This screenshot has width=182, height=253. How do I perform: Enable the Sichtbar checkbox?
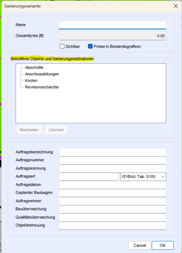tap(62, 46)
